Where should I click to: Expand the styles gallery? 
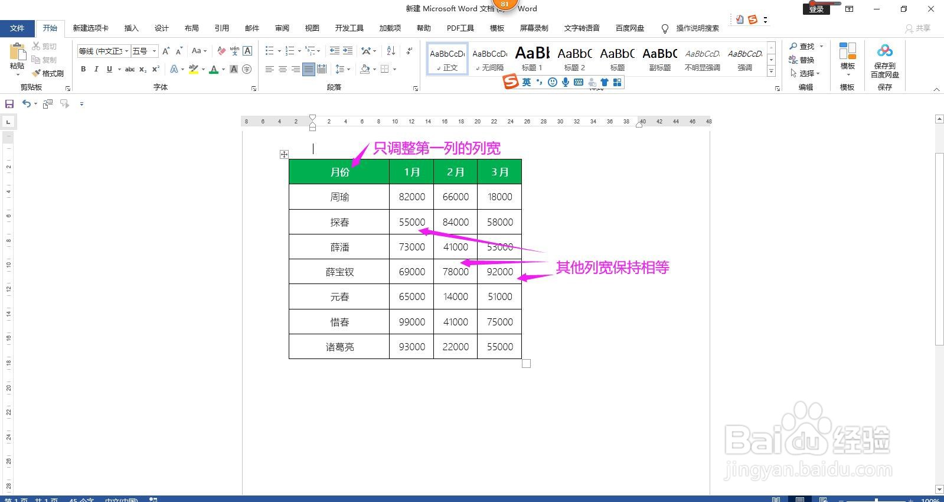(x=771, y=71)
